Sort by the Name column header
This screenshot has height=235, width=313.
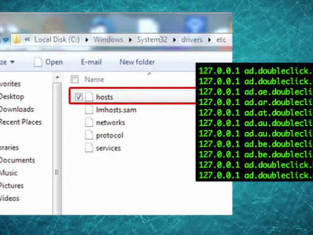tap(94, 79)
